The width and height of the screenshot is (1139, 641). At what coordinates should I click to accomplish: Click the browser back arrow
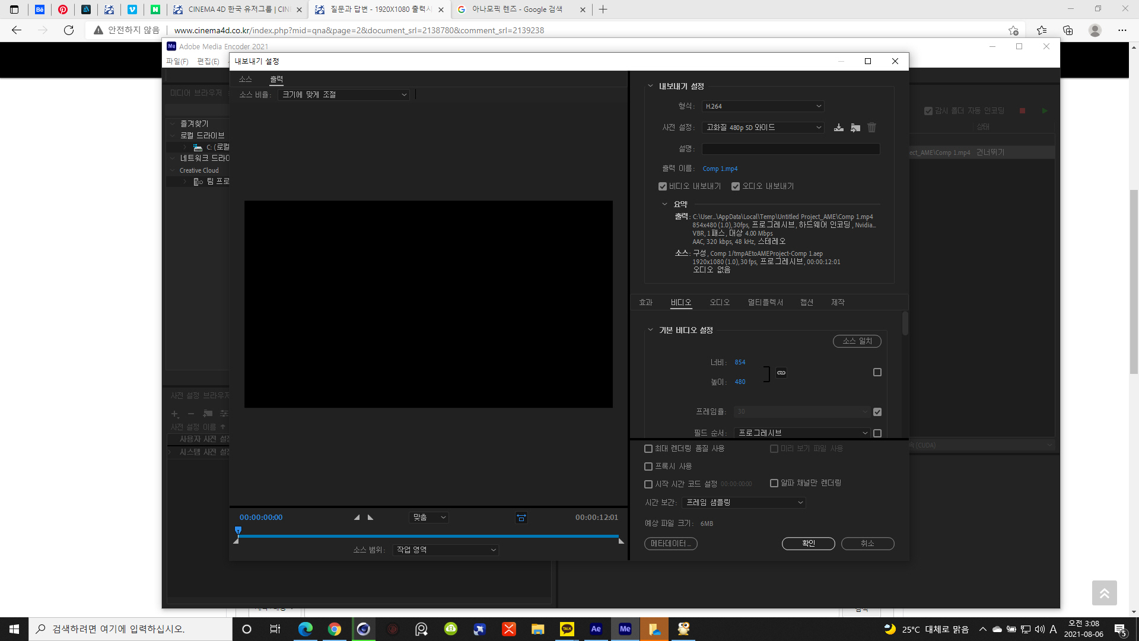pyautogui.click(x=17, y=30)
